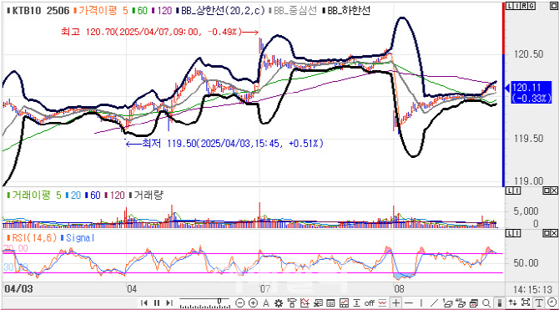Click the clock icon in bottom toolbar
Viewport: 559px width, 310px height.
pos(551,302)
